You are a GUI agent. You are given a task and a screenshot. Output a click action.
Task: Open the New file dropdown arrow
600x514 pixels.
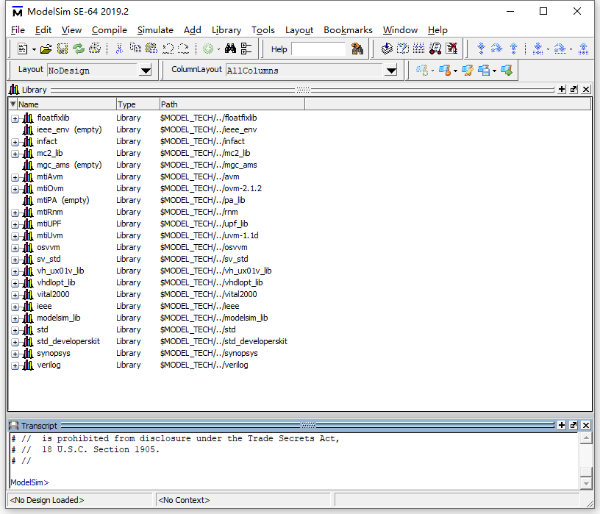pos(34,49)
